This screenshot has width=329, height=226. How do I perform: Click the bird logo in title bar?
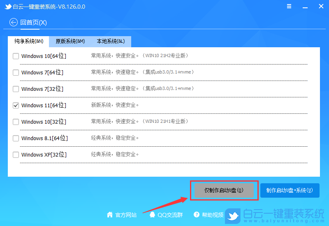[x=8, y=7]
